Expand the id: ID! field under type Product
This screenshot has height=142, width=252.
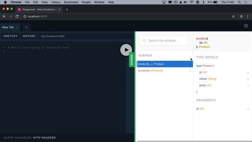coord(248,73)
